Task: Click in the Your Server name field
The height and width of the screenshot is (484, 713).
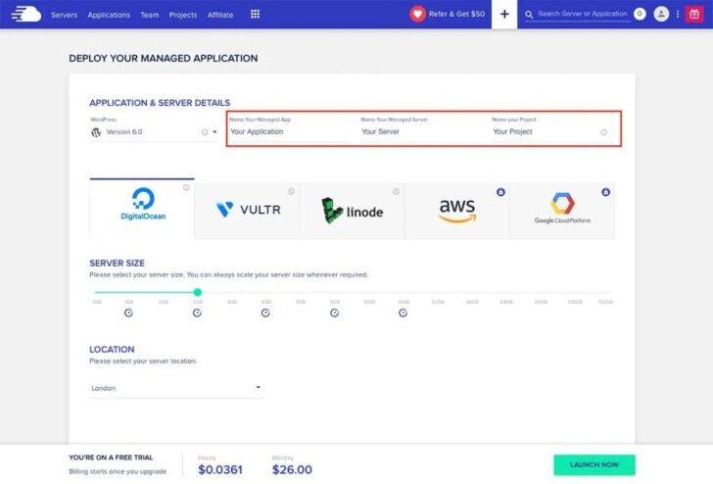Action: 421,131
